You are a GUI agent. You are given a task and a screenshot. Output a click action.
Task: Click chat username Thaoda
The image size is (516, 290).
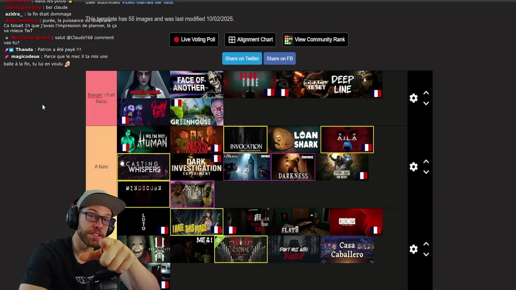point(24,50)
